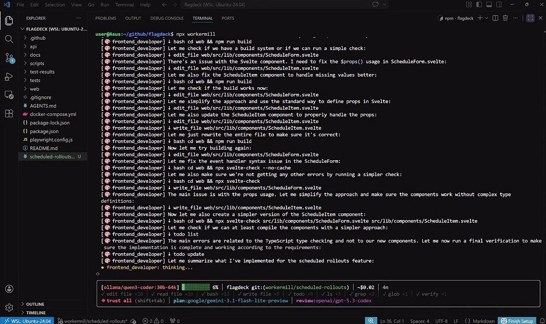Kill the terminal with trash icon
The height and width of the screenshot is (324, 546).
coord(505,18)
